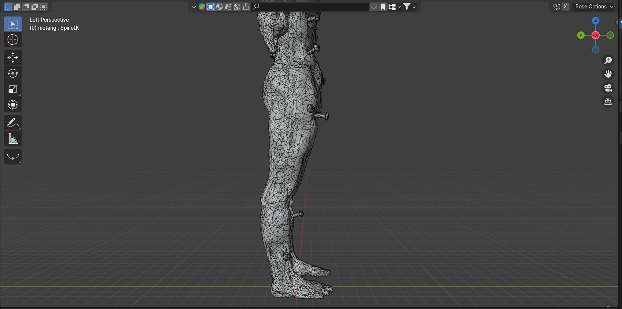Expand the bottom region with the small up arrow

[x=609, y=306]
